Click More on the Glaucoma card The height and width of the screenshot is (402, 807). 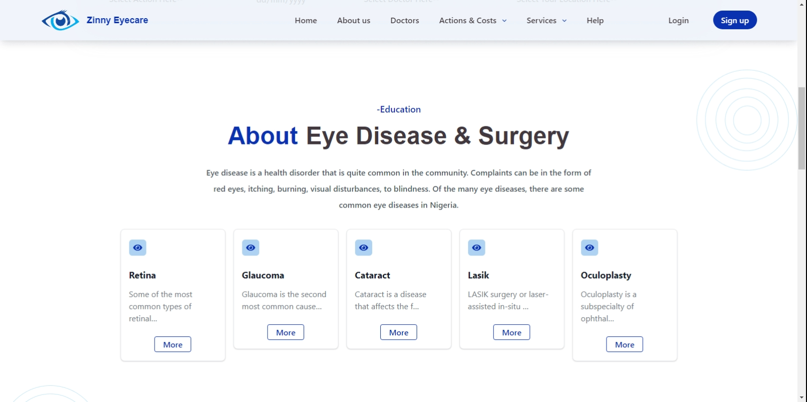[286, 332]
